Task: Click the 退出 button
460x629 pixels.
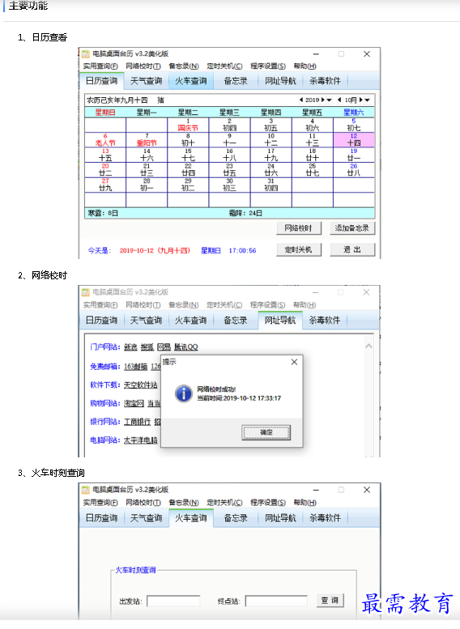Action: (352, 249)
